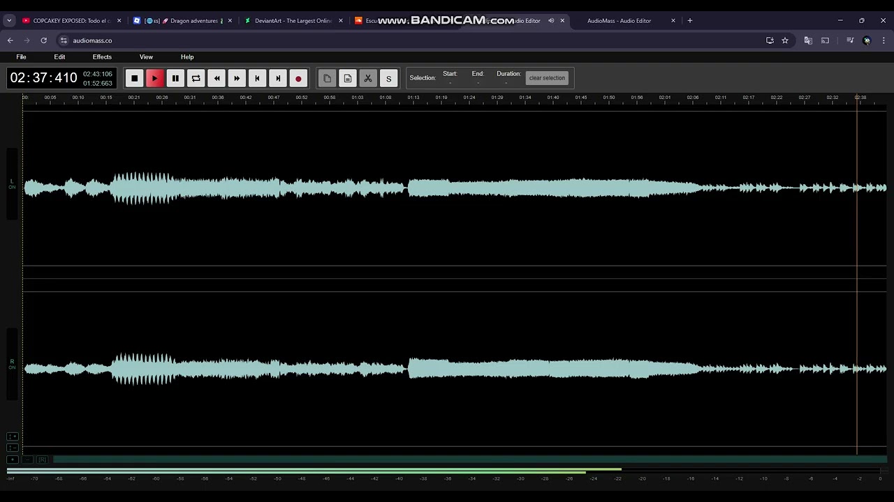
Task: Mute the active tab via its speaker icon
Action: [551, 21]
